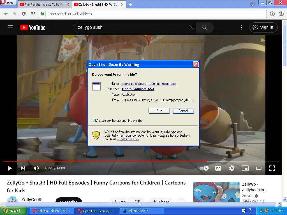The height and width of the screenshot is (215, 287).
Task: Open a new browser tab
Action: click(130, 4)
